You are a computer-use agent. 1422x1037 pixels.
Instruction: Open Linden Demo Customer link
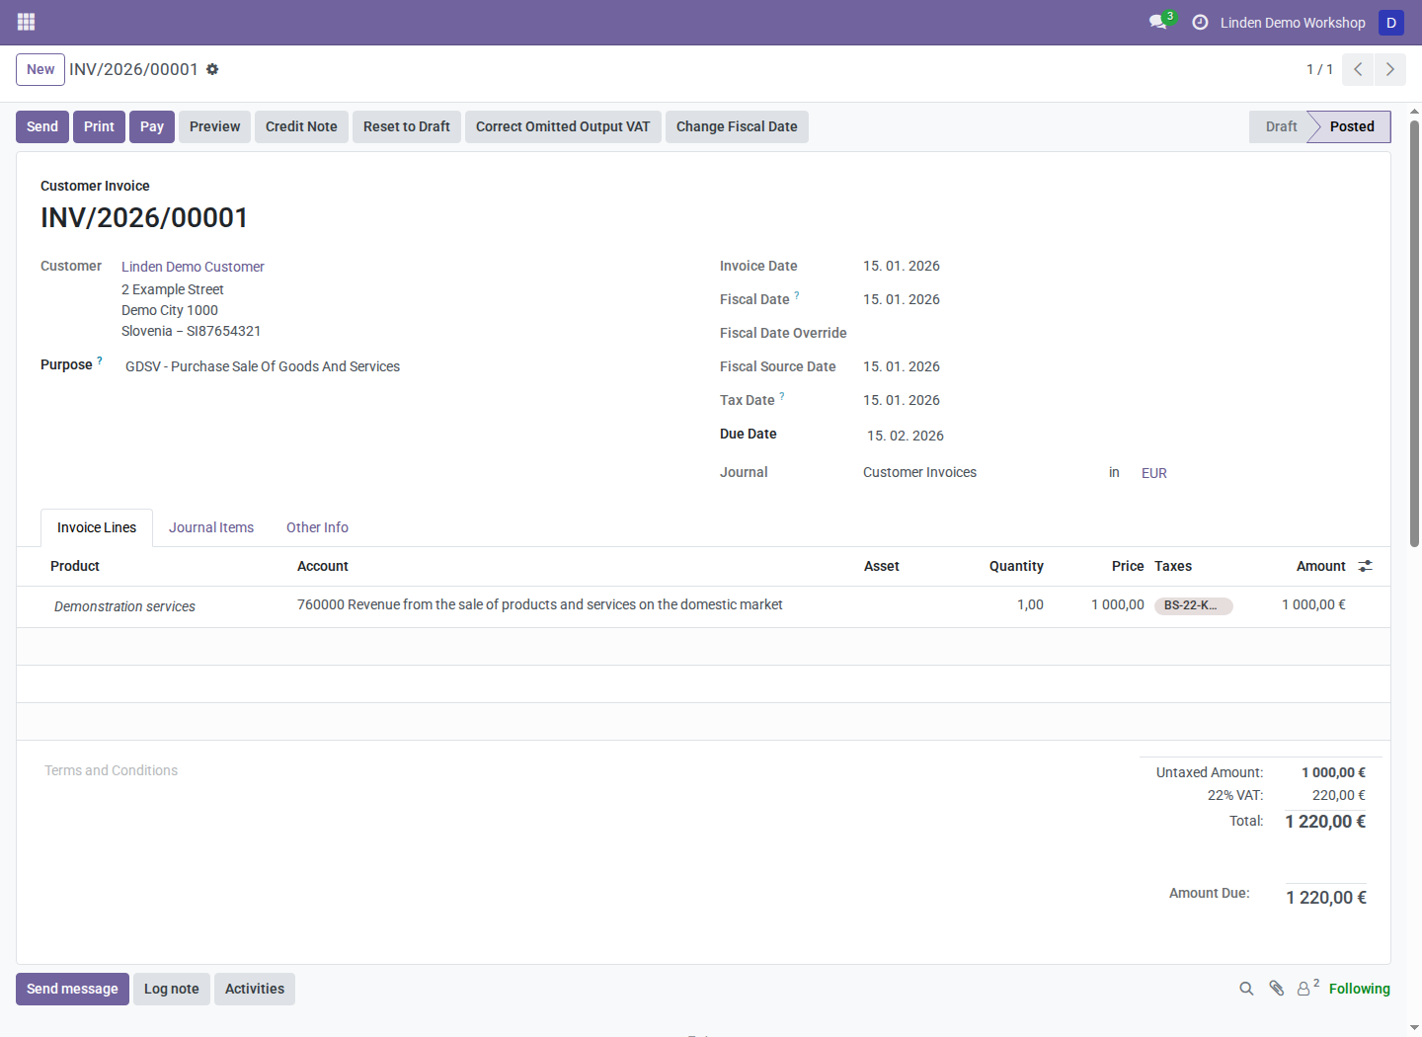[193, 267]
